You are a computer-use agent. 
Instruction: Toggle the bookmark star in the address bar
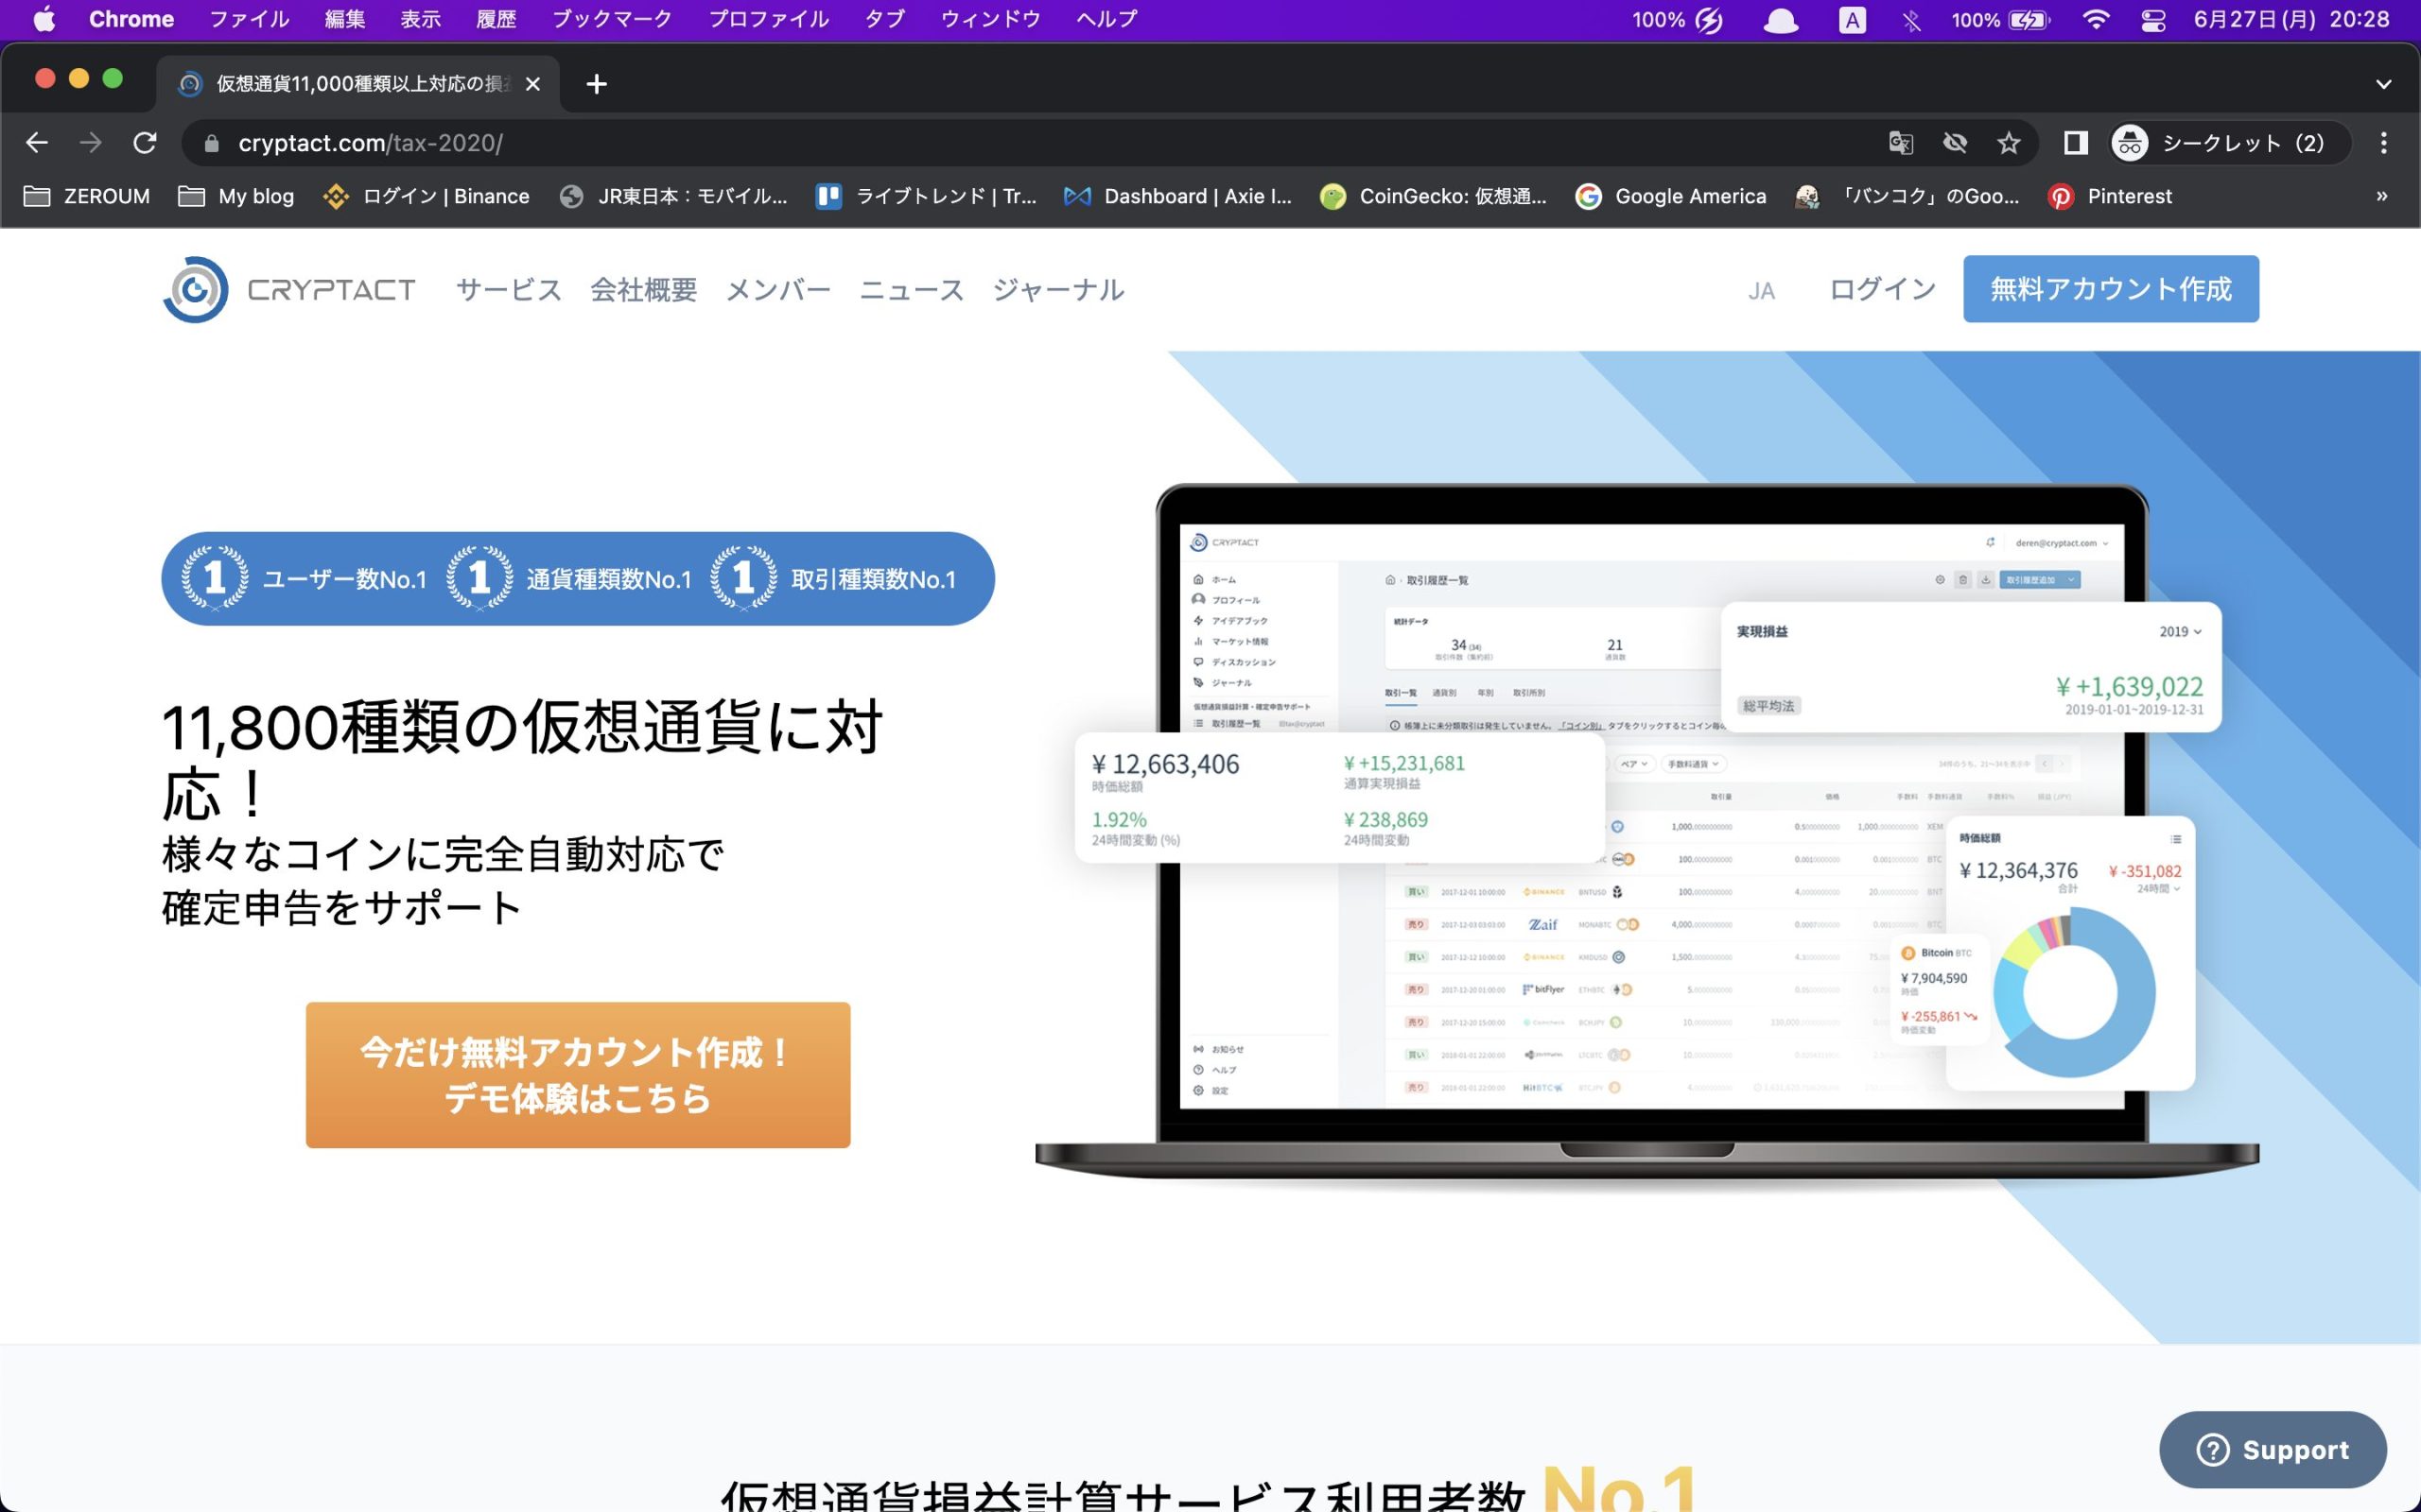click(2009, 142)
